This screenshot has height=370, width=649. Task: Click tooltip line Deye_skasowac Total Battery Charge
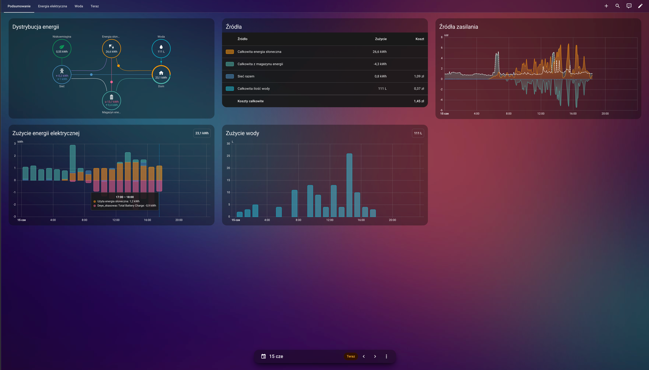point(127,206)
